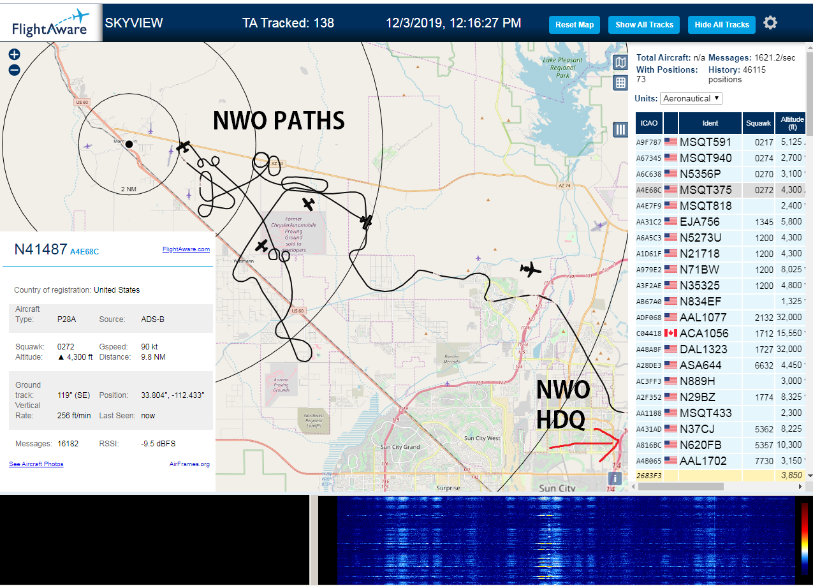Open the map info icon

(x=615, y=478)
